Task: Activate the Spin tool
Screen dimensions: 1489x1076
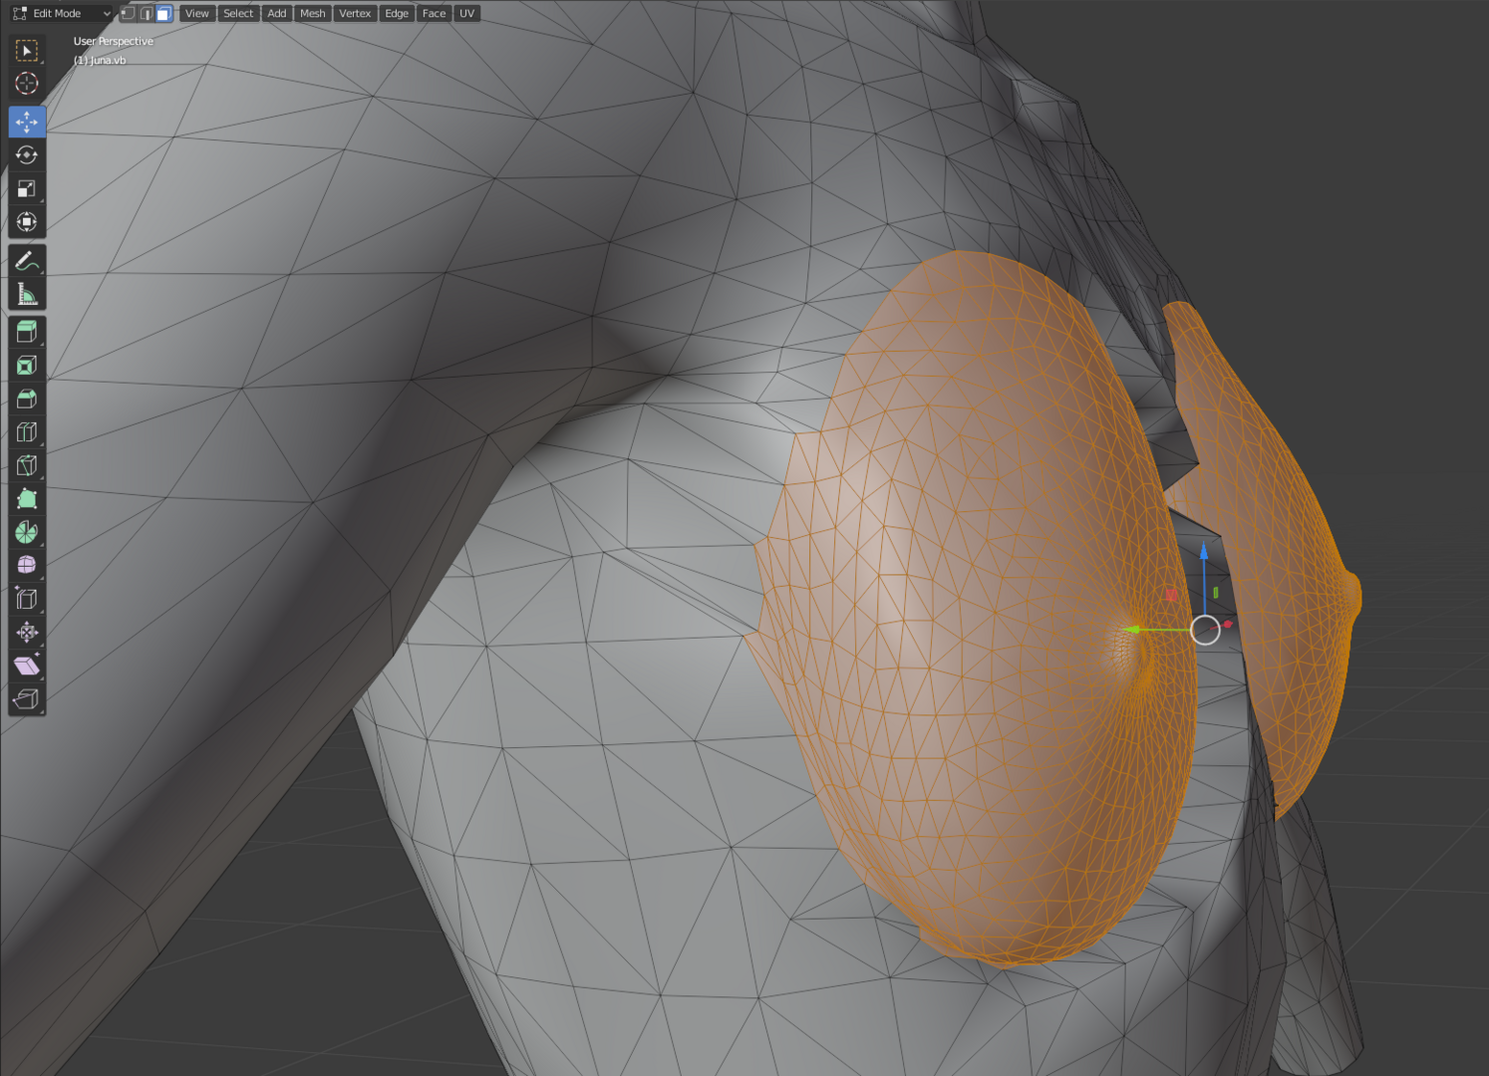Action: tap(27, 532)
